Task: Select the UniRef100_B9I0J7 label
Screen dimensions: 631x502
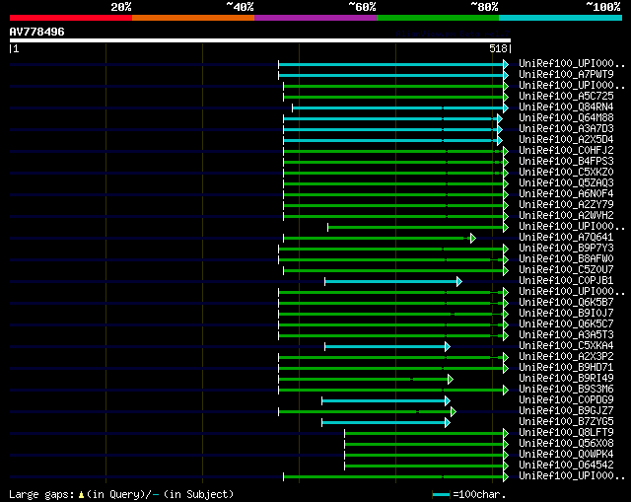Action: [x=566, y=314]
